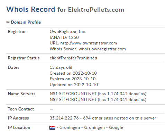Click the IANA ID: 1250 text

(64, 38)
